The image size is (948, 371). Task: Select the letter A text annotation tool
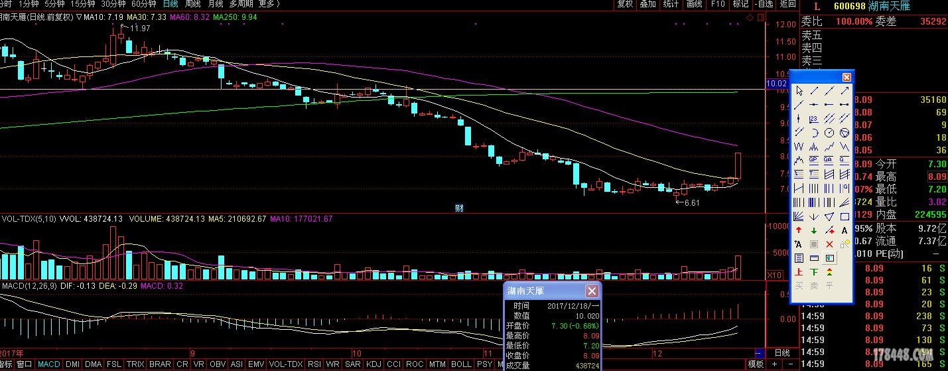pyautogui.click(x=844, y=230)
